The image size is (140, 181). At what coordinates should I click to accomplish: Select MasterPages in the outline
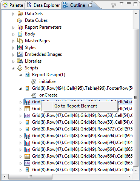click(x=37, y=41)
